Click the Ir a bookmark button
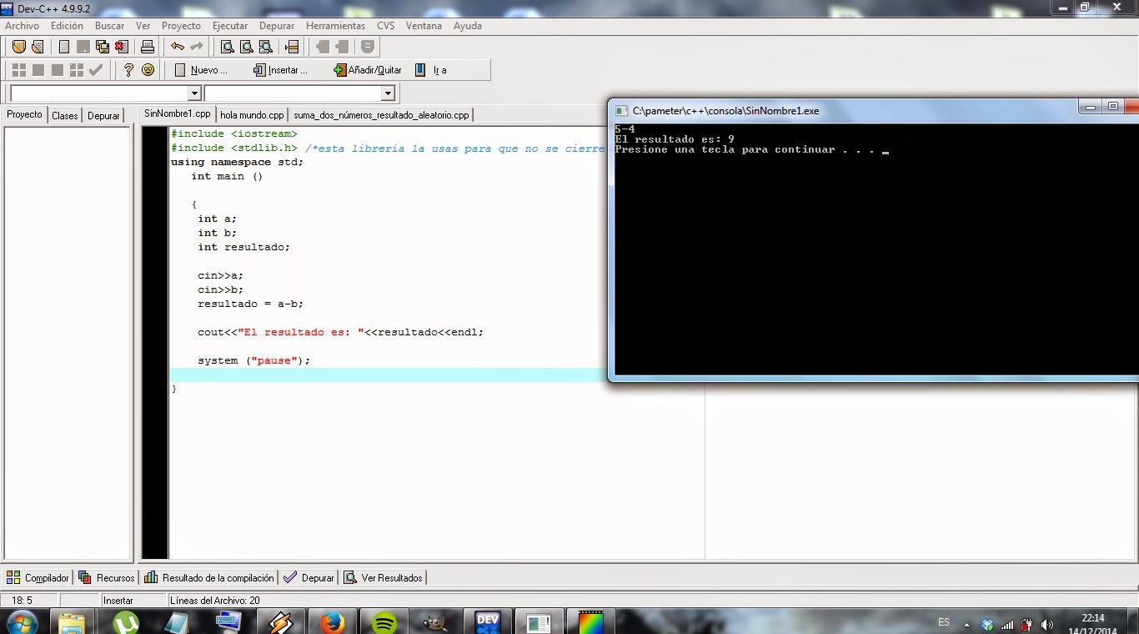 [x=431, y=70]
